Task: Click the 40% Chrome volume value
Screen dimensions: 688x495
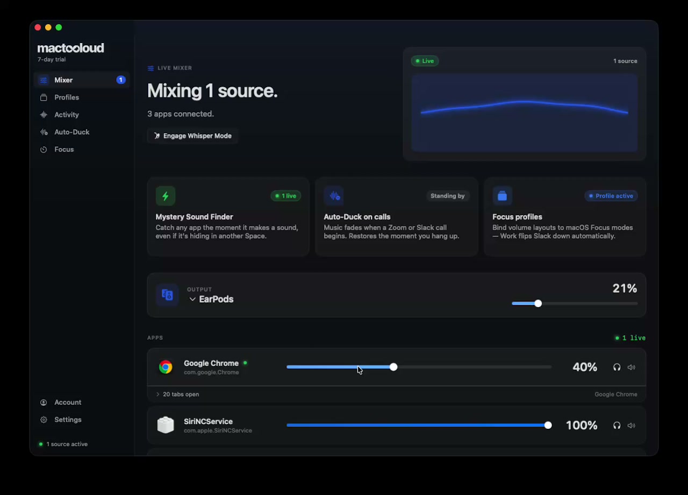Action: coord(585,367)
